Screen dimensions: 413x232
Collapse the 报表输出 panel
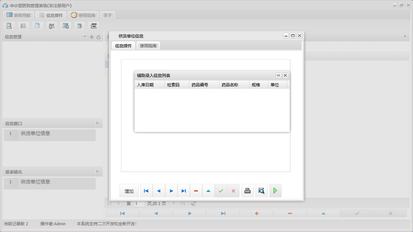(97, 172)
